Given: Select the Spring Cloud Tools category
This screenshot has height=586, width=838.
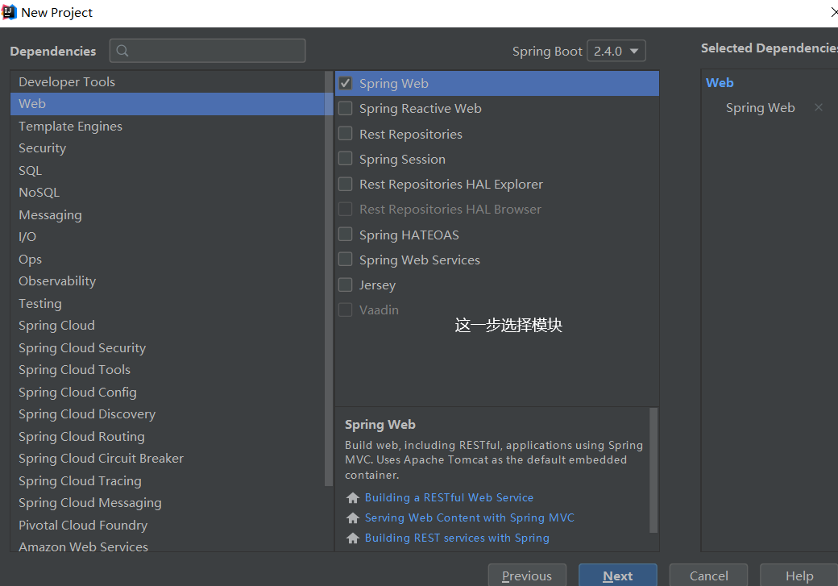Looking at the screenshot, I should [x=168, y=370].
